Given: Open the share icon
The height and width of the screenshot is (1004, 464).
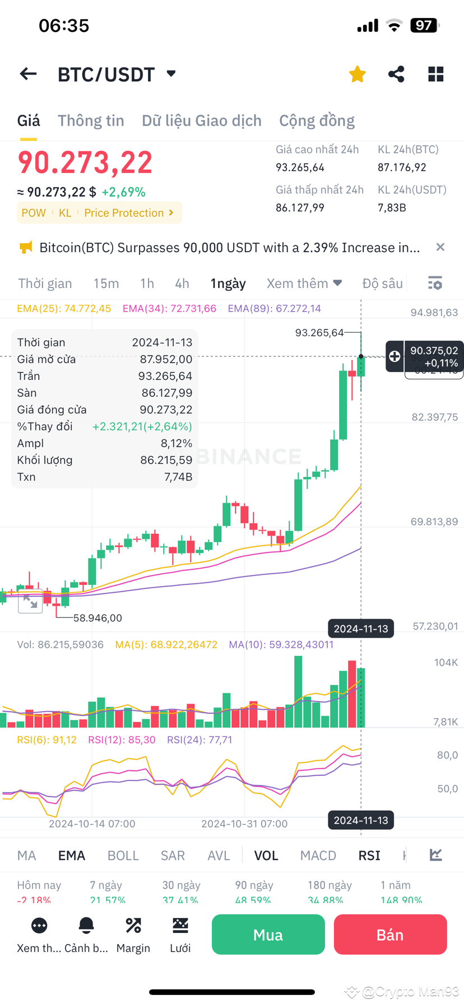Looking at the screenshot, I should 396,74.
